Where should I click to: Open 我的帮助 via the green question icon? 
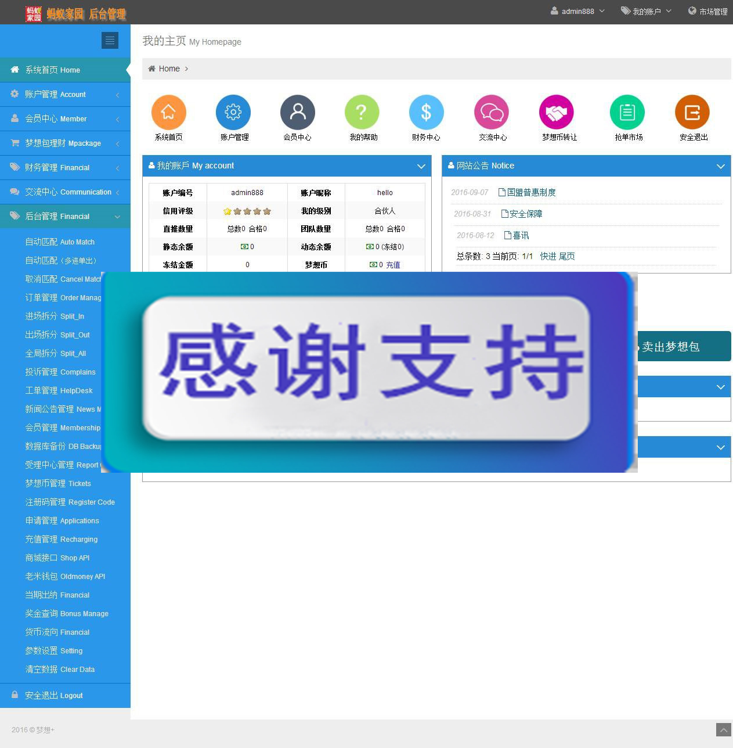point(362,112)
